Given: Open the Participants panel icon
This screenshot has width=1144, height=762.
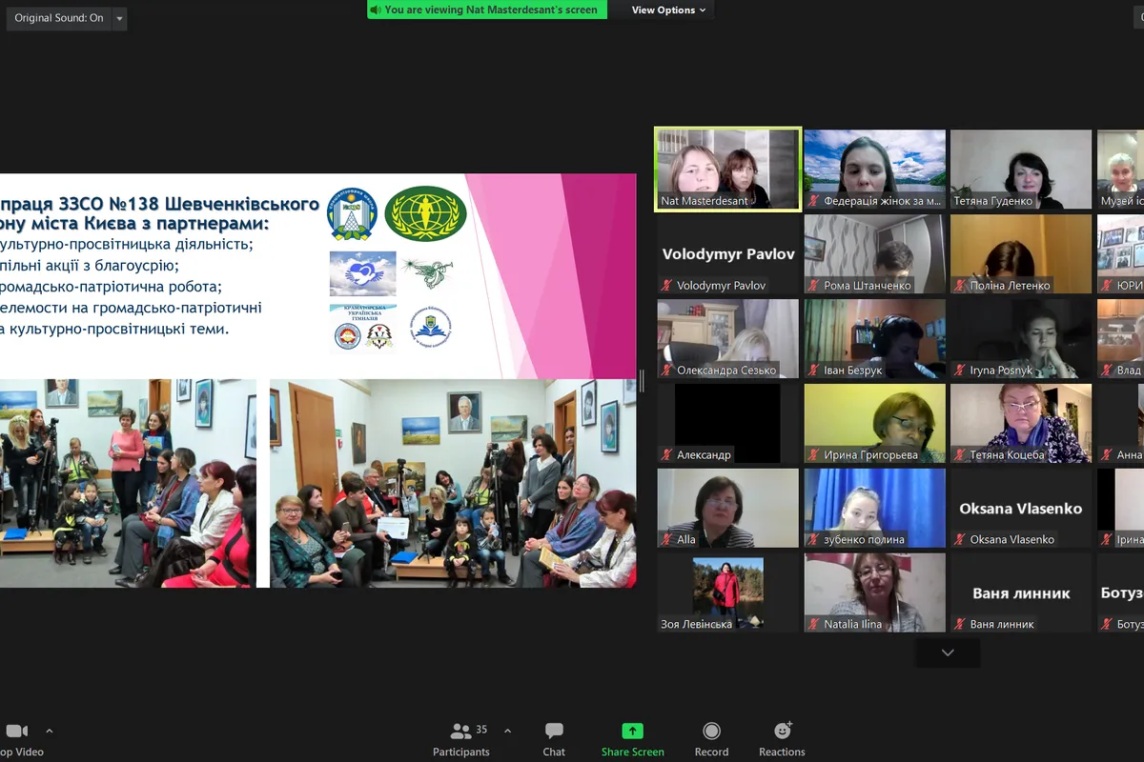Looking at the screenshot, I should pyautogui.click(x=461, y=731).
